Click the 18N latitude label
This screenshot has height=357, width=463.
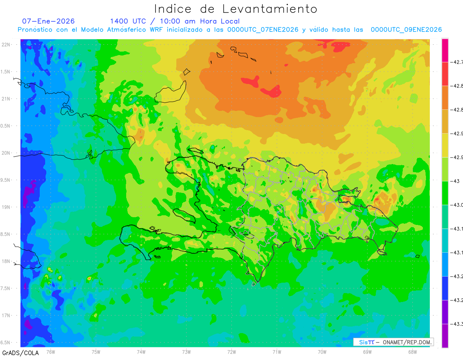(x=6, y=261)
